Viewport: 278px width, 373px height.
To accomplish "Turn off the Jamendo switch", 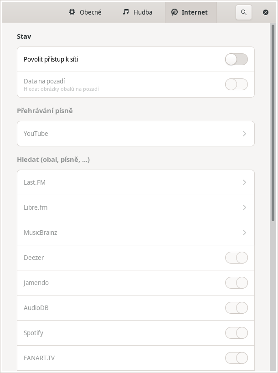I will coord(237,283).
